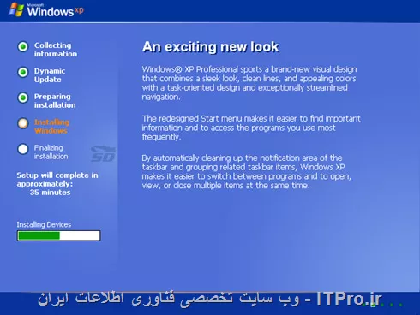The height and width of the screenshot is (315, 420).
Task: Select the Finalizing installation step indicator
Action: click(23, 149)
